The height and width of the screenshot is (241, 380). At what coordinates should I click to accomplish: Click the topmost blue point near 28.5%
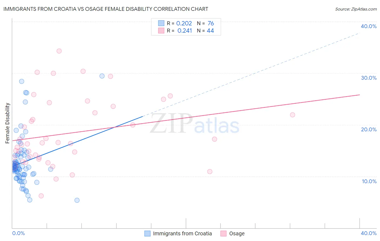tap(22, 81)
